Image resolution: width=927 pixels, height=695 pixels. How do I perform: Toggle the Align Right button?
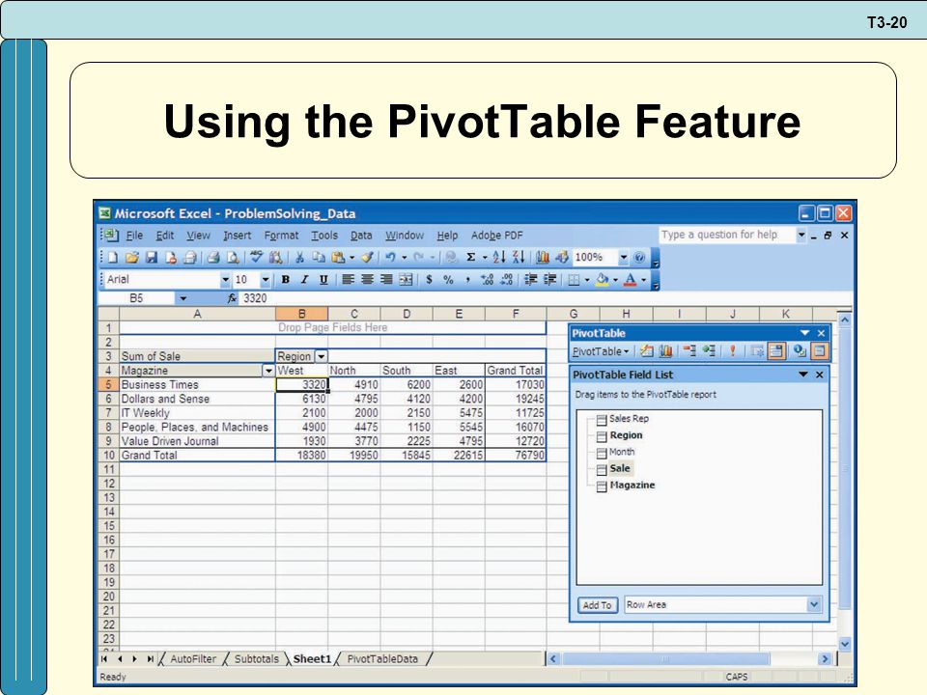(x=386, y=280)
